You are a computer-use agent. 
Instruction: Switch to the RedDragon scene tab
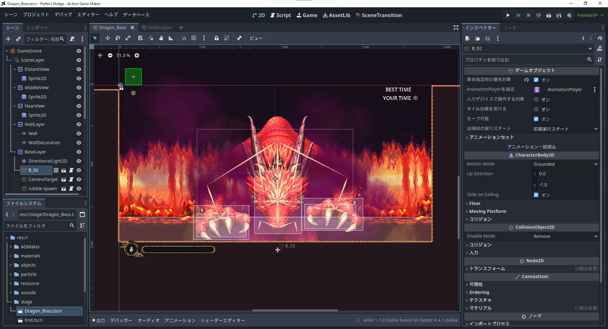(160, 28)
